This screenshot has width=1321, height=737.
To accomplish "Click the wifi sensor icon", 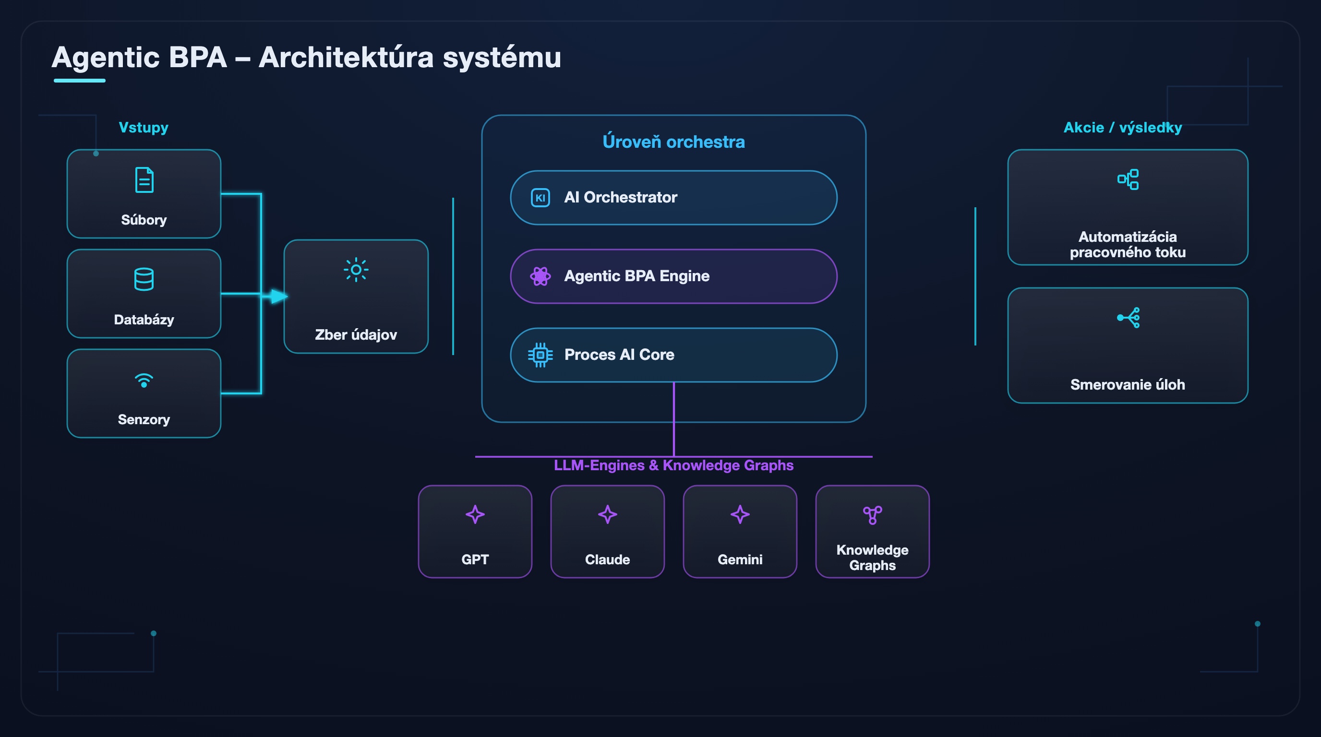I will pyautogui.click(x=144, y=380).
